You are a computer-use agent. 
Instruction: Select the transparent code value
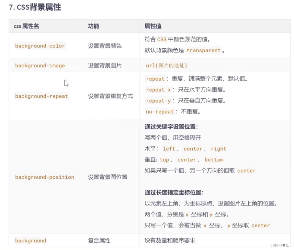click(x=203, y=50)
